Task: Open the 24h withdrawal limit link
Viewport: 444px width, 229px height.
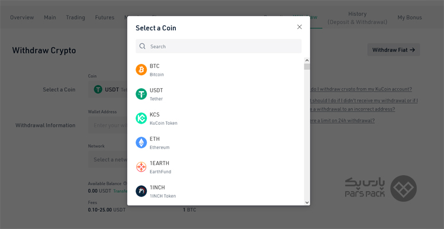Action: click(343, 121)
